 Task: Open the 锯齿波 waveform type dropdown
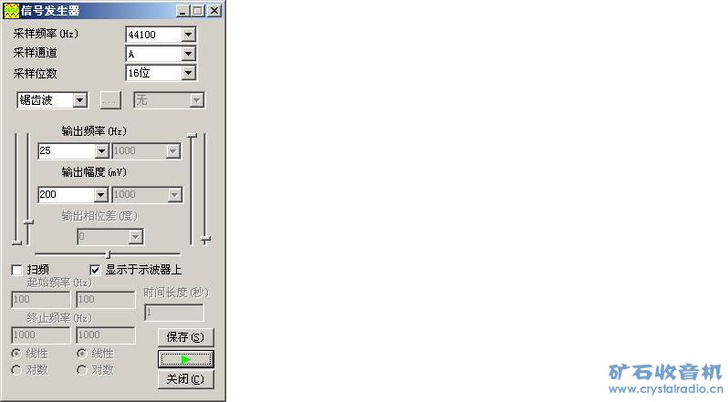[80, 100]
